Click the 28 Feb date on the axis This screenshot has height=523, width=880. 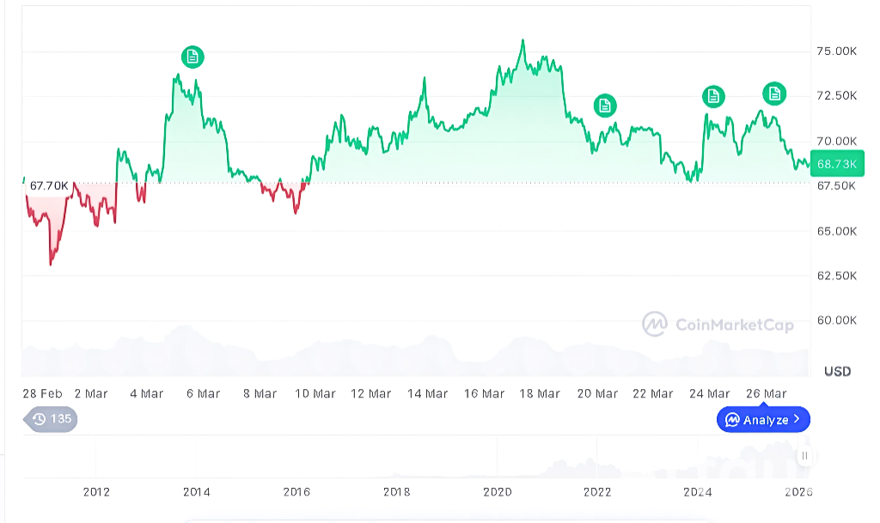(42, 393)
